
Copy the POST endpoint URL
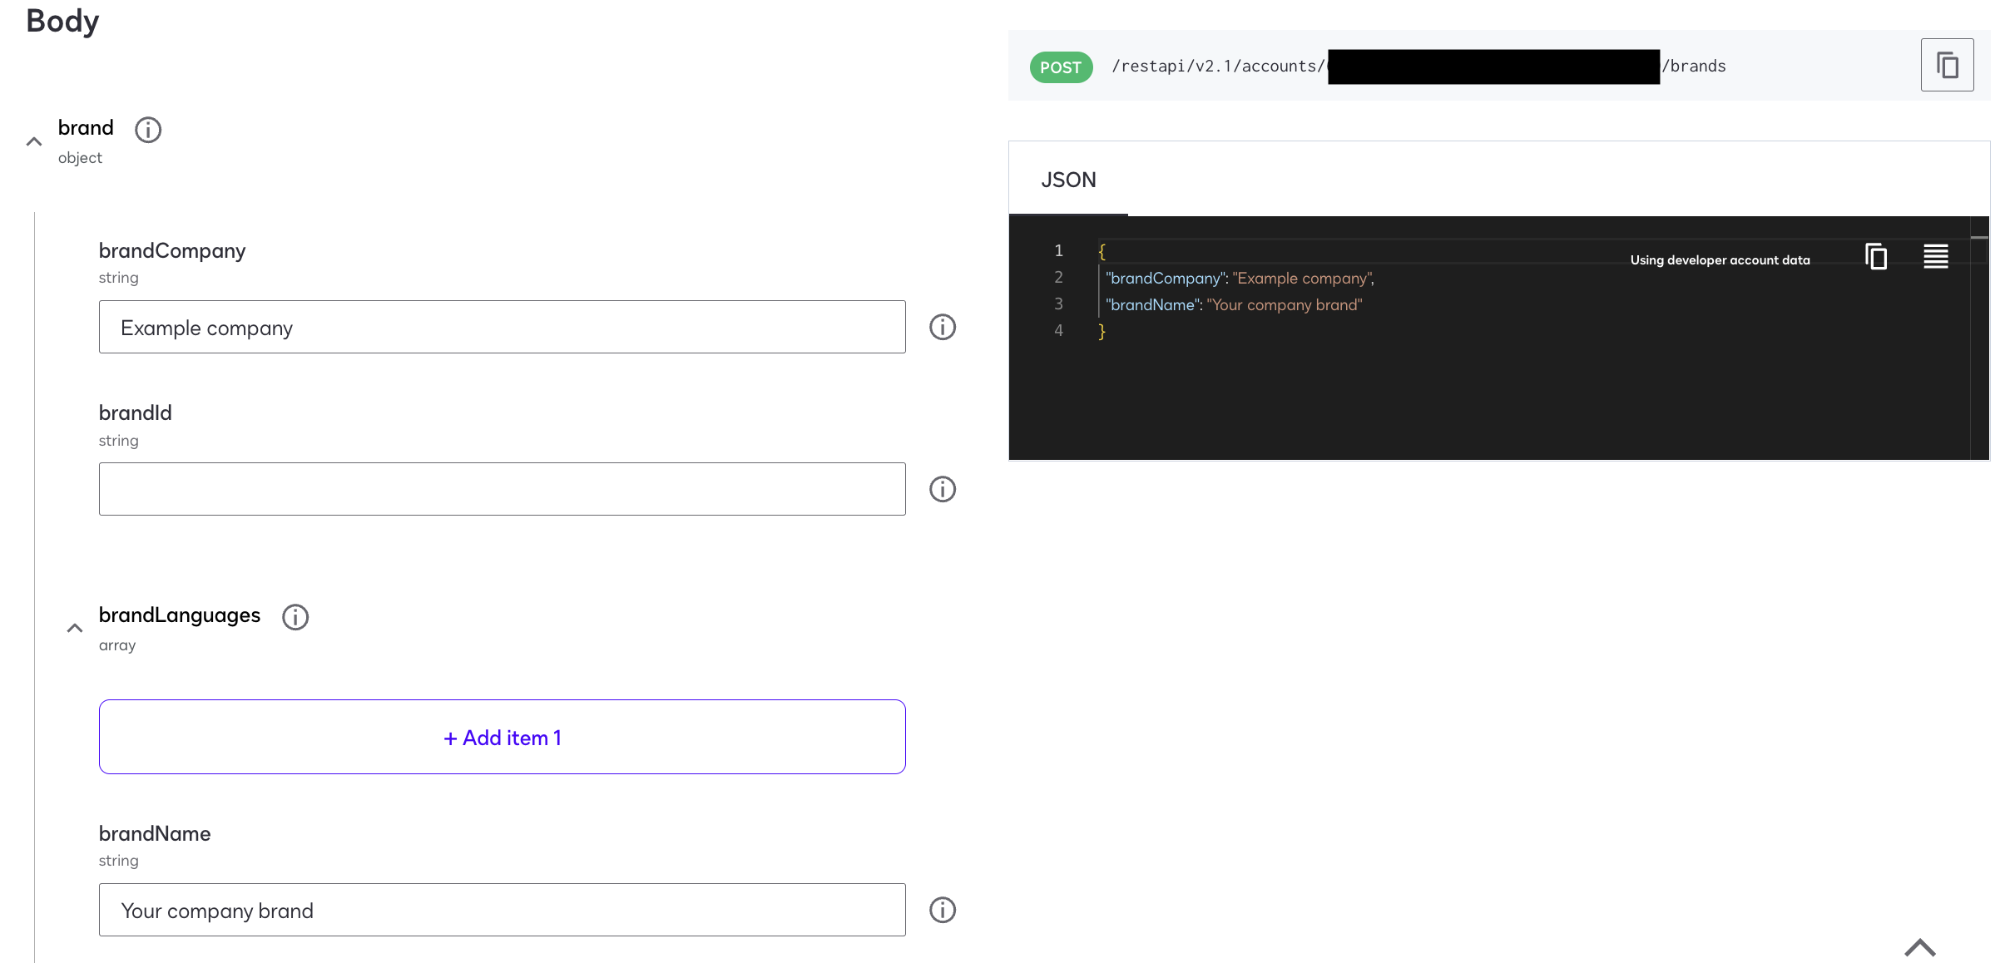(x=1946, y=65)
